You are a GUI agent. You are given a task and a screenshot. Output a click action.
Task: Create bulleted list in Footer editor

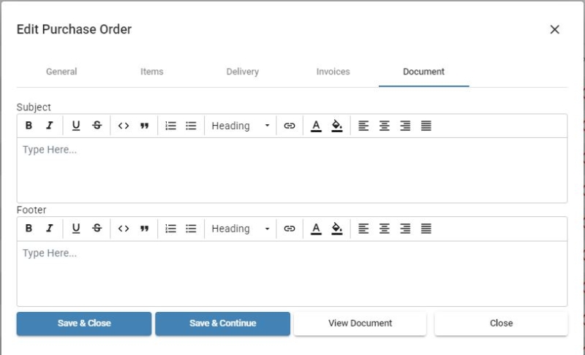pyautogui.click(x=191, y=229)
